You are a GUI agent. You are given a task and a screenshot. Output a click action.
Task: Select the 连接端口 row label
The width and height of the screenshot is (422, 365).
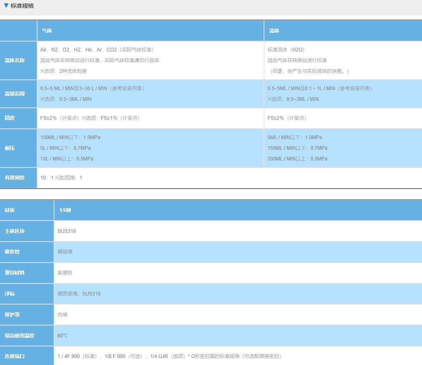(x=15, y=356)
